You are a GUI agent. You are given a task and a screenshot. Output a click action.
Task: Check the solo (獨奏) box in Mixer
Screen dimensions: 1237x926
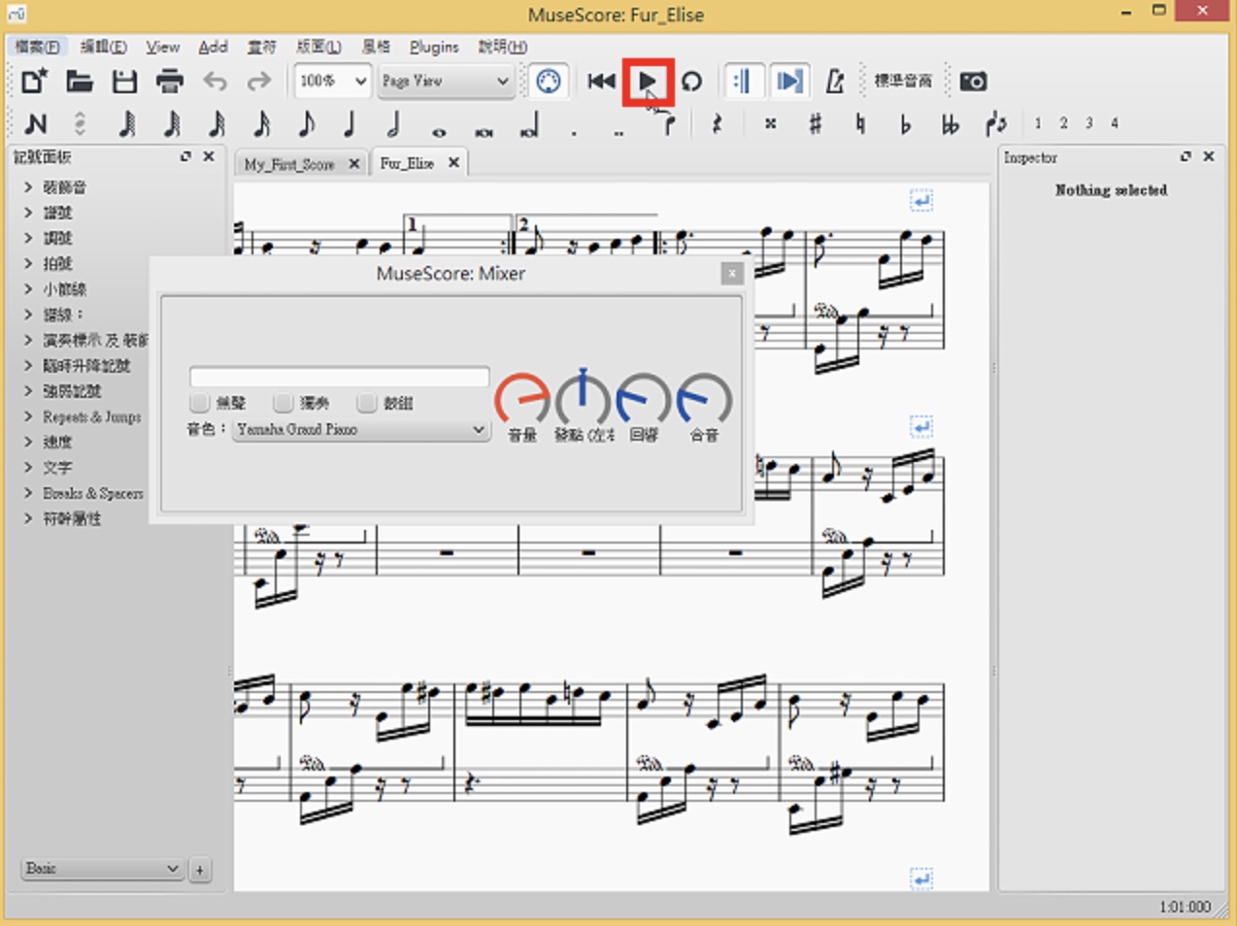click(284, 402)
